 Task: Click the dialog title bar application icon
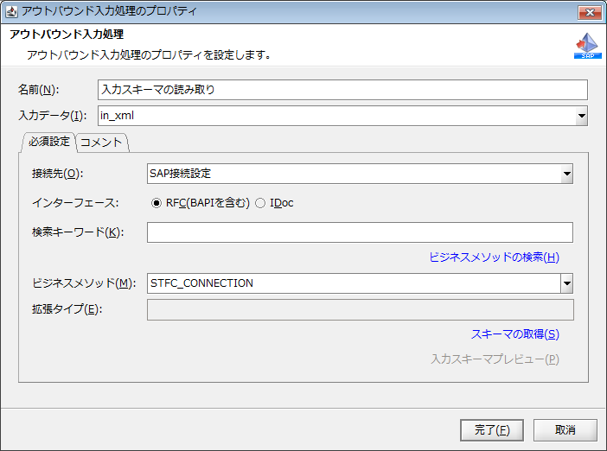(11, 11)
